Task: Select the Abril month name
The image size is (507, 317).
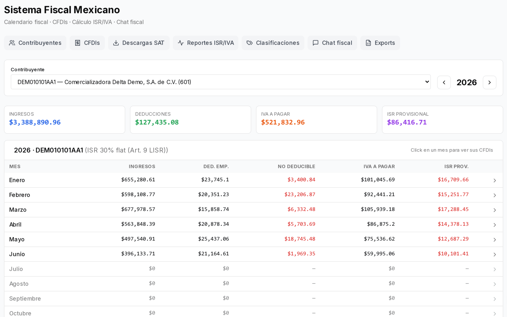Action: click(x=15, y=225)
